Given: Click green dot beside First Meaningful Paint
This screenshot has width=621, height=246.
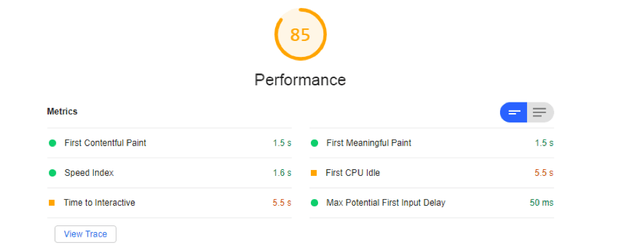Looking at the screenshot, I should (314, 143).
